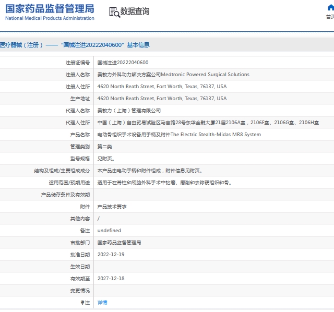
Task: Click the page heading 医疗器械（注册）基本信息
Action: (x=75, y=45)
